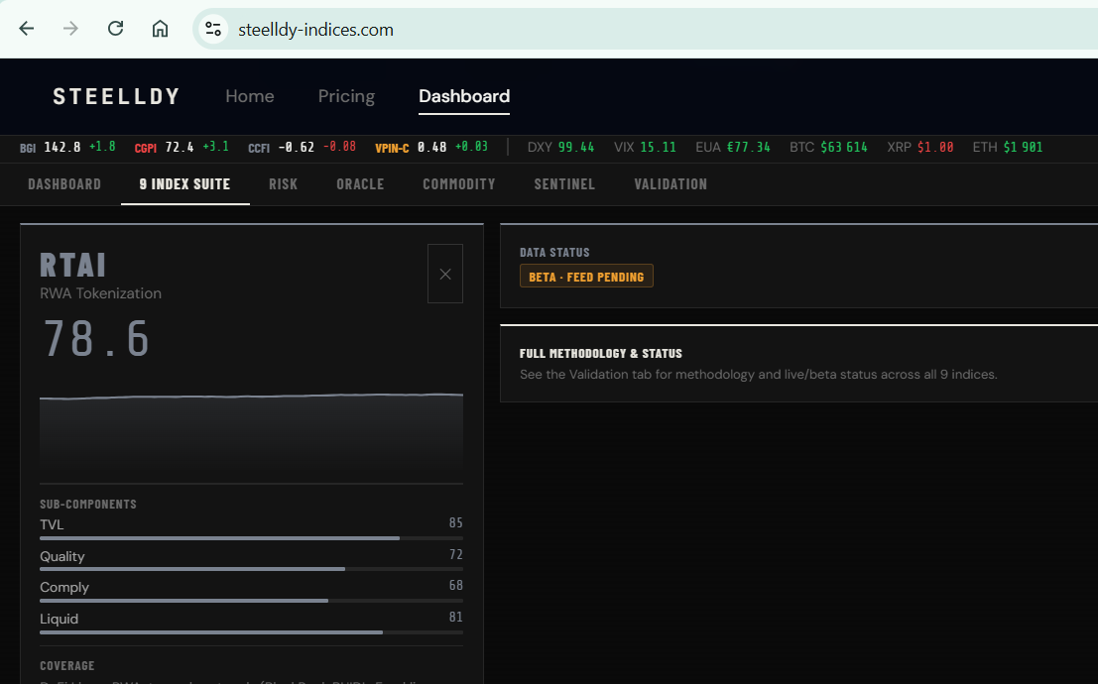
Task: Go to the browser home page
Action: click(x=161, y=29)
